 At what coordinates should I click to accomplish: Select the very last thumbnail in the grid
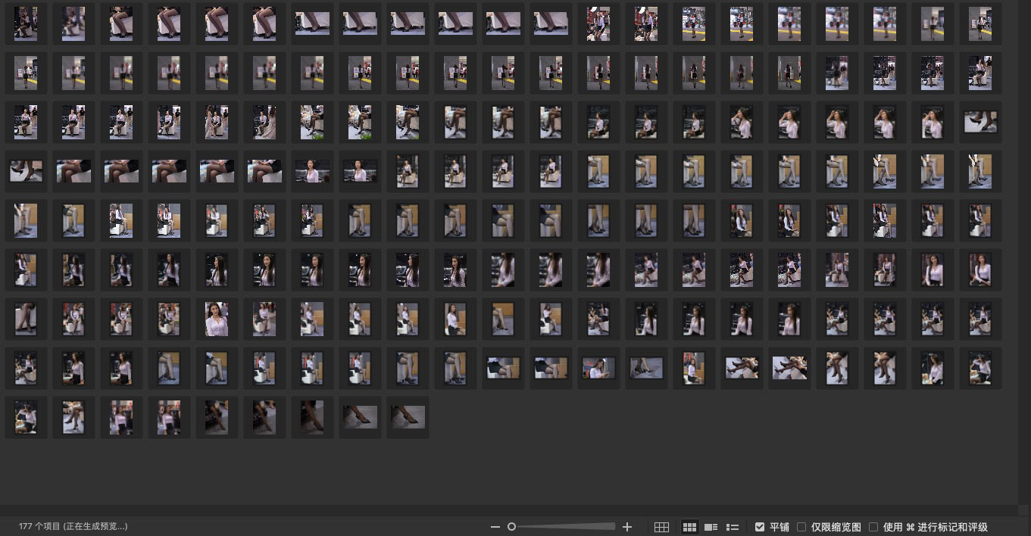point(408,417)
